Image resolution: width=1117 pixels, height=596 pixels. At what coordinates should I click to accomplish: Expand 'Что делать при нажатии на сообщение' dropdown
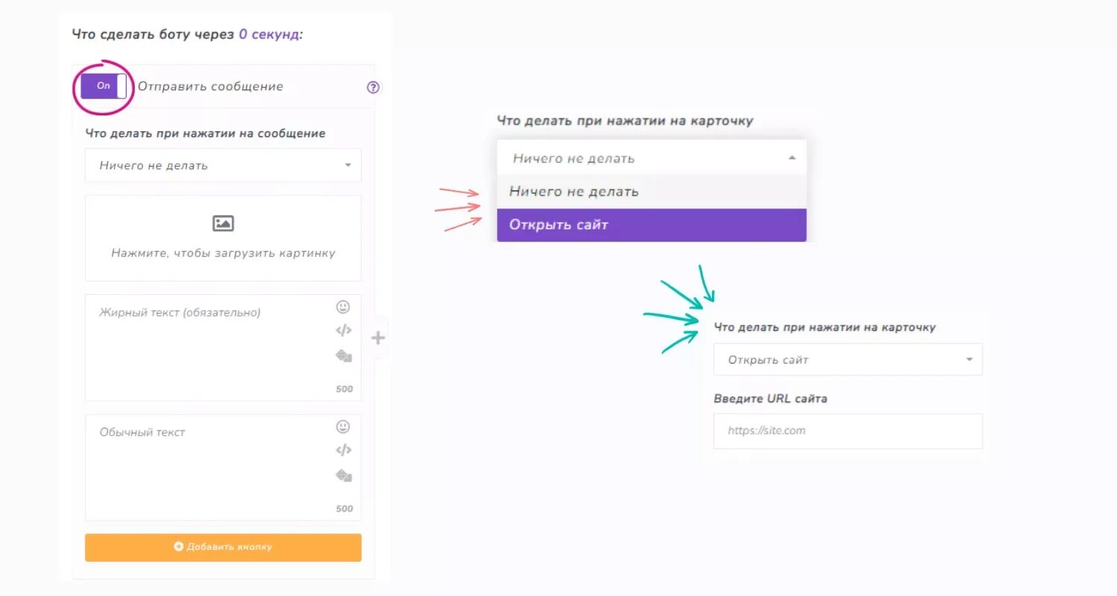tap(223, 165)
